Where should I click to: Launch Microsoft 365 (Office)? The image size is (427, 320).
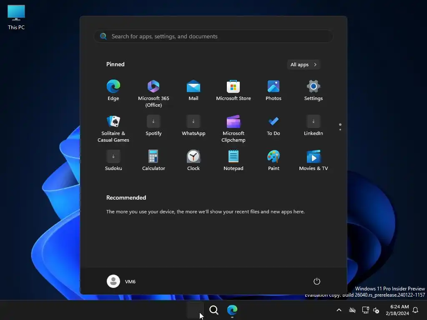click(153, 93)
